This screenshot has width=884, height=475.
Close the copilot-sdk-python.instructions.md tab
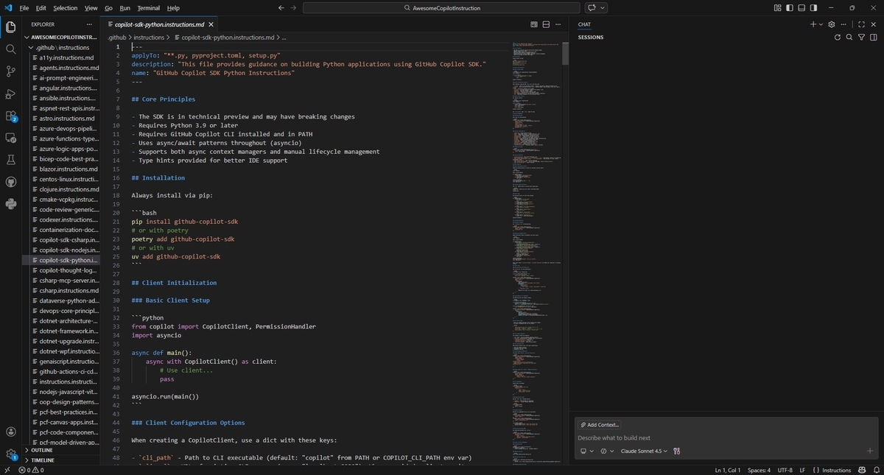pos(210,24)
